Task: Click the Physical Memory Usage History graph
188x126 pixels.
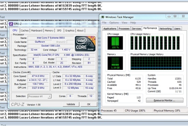Action: click(156, 63)
